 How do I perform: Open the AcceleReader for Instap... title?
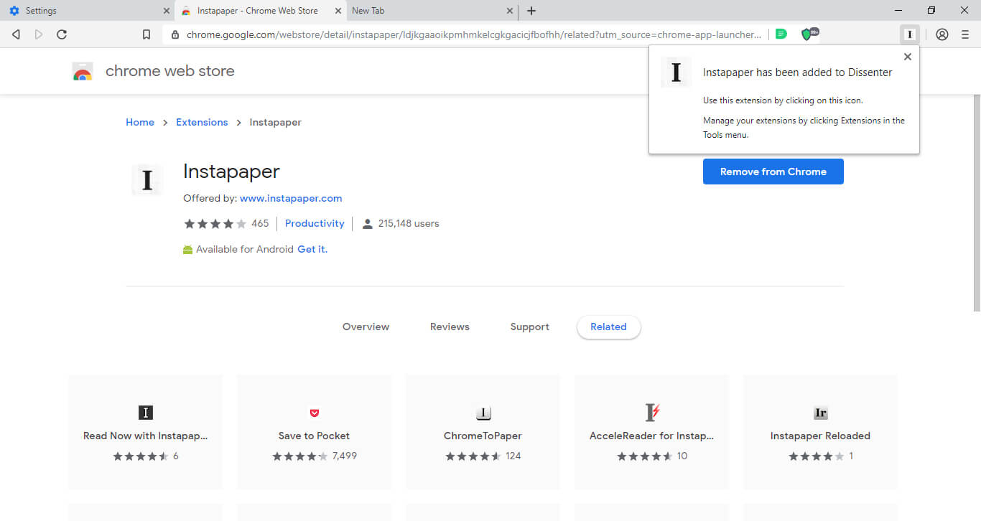(652, 436)
